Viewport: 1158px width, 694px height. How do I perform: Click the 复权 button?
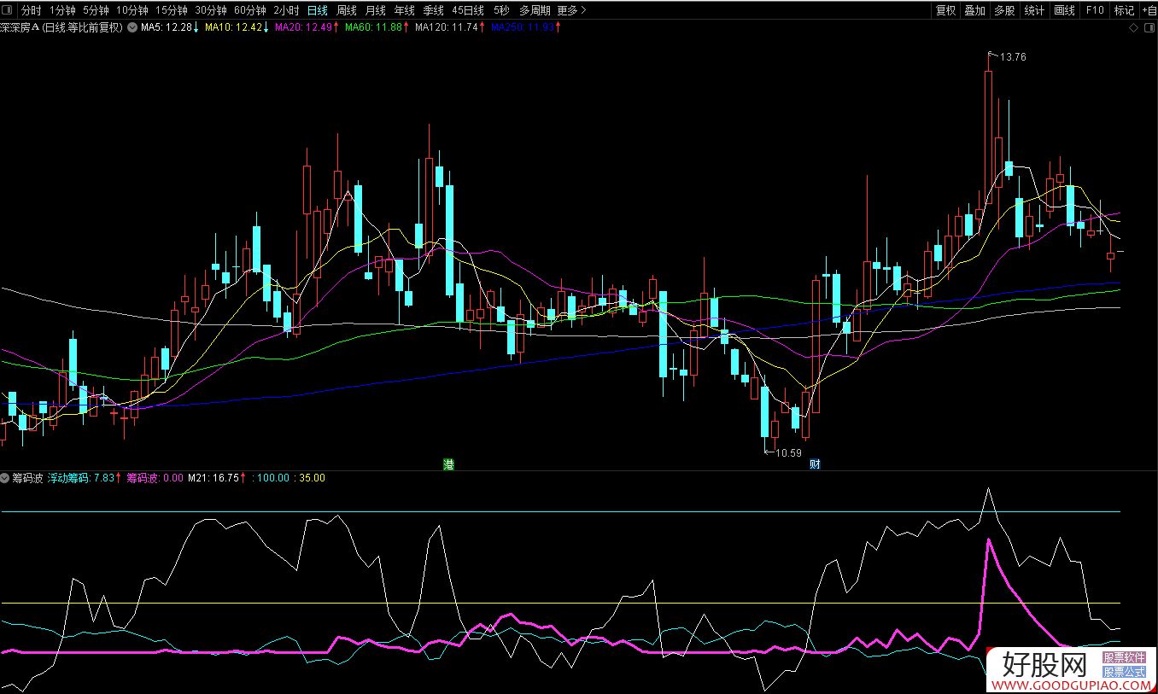pos(946,10)
